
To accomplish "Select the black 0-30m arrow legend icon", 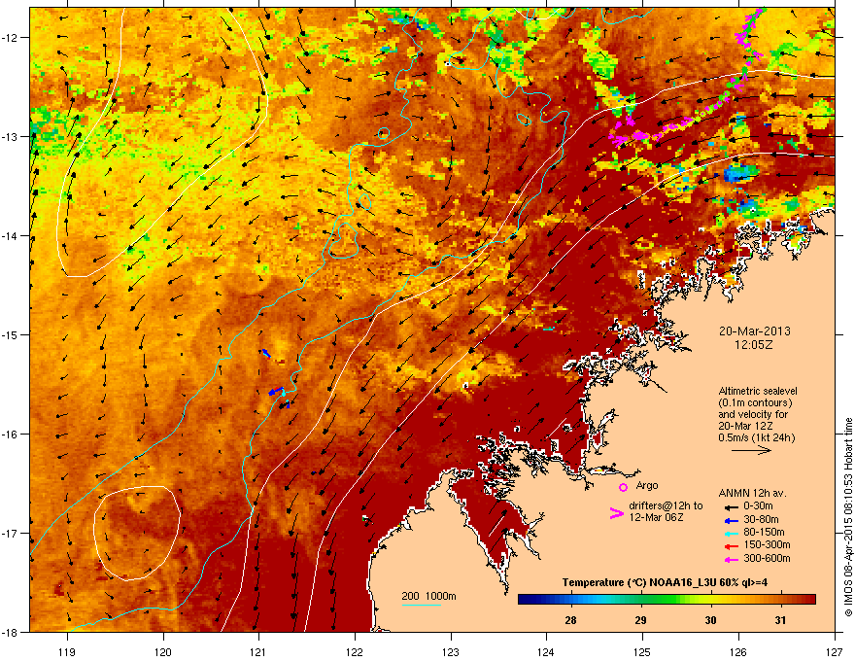I will click(x=731, y=506).
